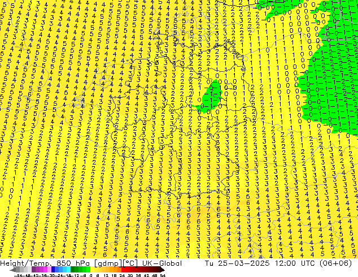Click the red swatch in the temperature legend
This screenshot has width=358, height=277.
pos(123,270)
